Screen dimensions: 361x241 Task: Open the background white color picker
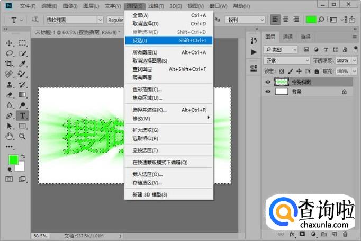click(x=21, y=167)
